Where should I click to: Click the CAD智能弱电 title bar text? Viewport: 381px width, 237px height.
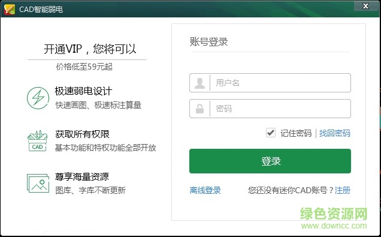pyautogui.click(x=41, y=10)
